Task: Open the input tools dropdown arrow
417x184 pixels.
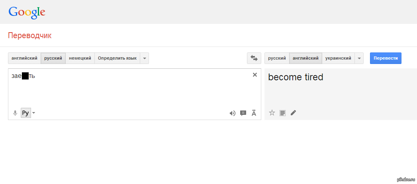Action: coord(34,113)
